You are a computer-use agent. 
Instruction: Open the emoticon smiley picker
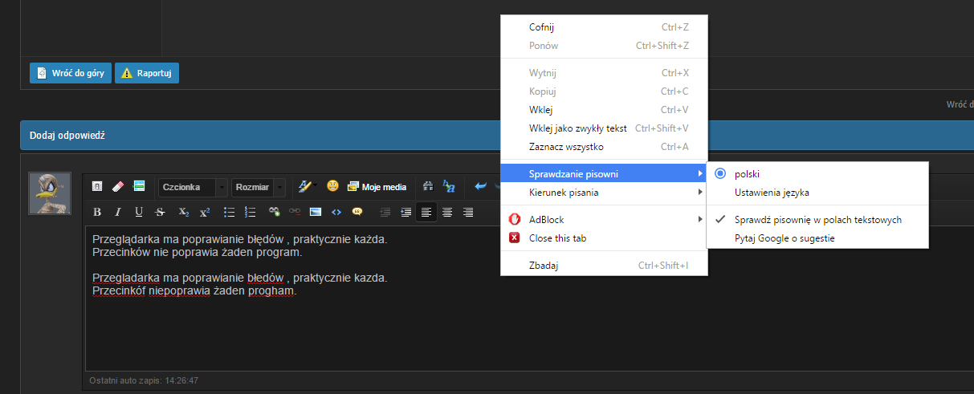(332, 186)
